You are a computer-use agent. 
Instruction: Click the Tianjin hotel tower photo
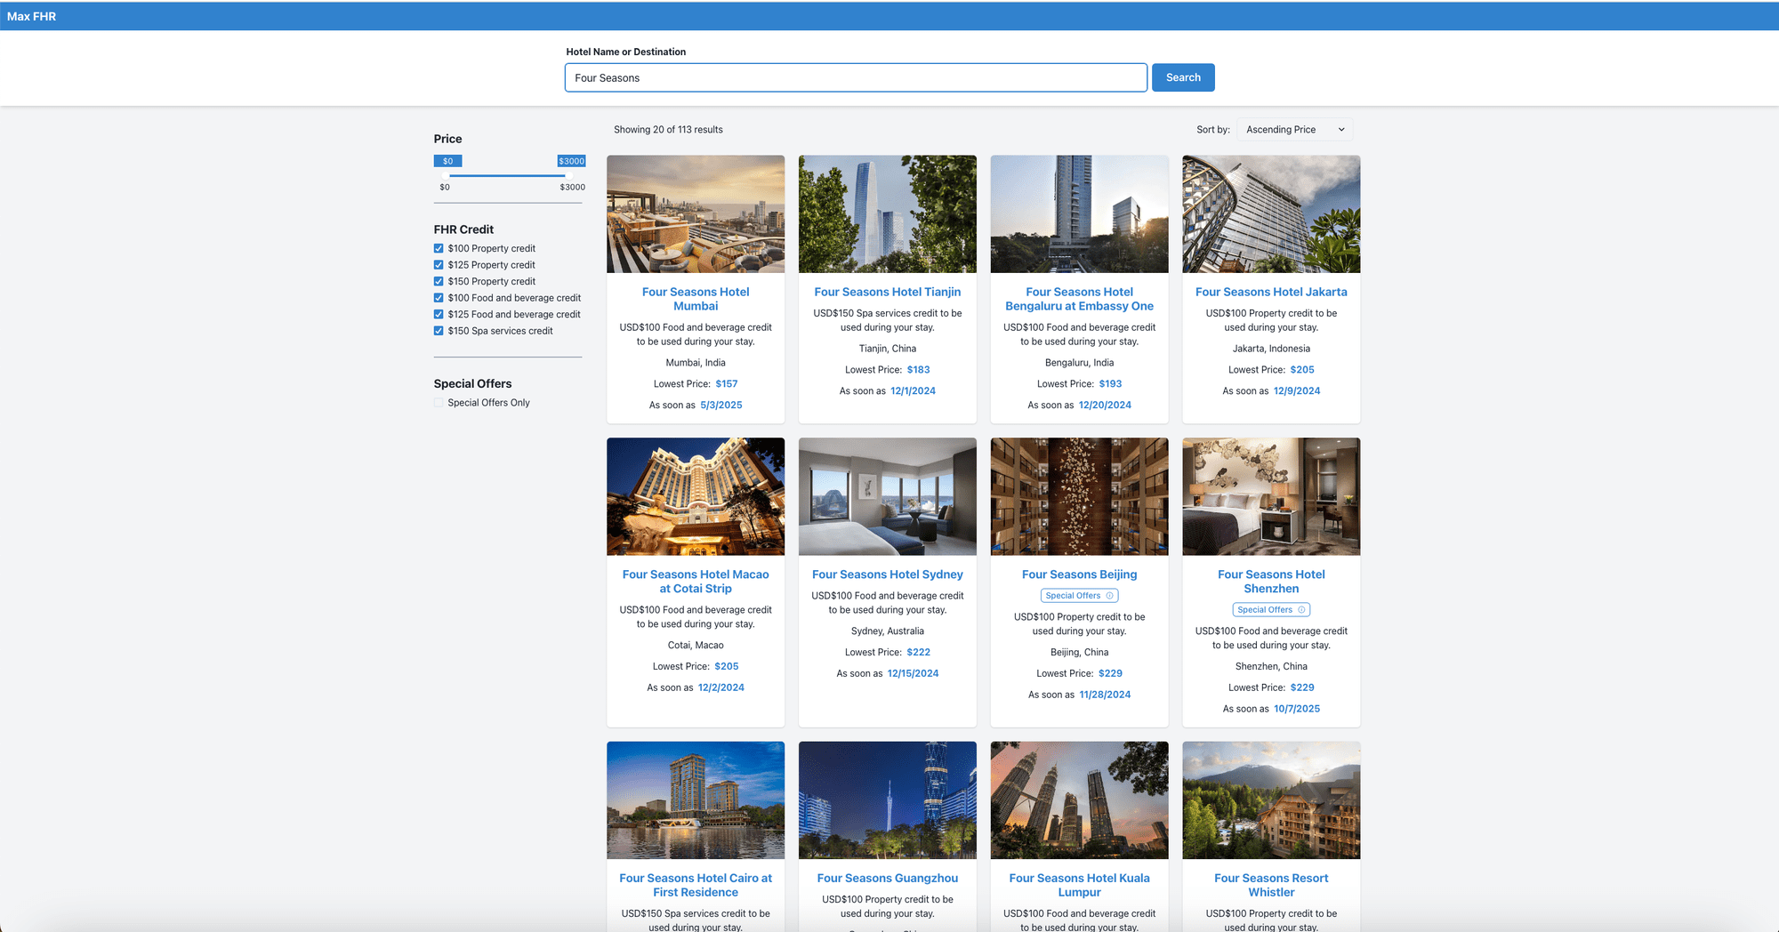click(x=888, y=214)
